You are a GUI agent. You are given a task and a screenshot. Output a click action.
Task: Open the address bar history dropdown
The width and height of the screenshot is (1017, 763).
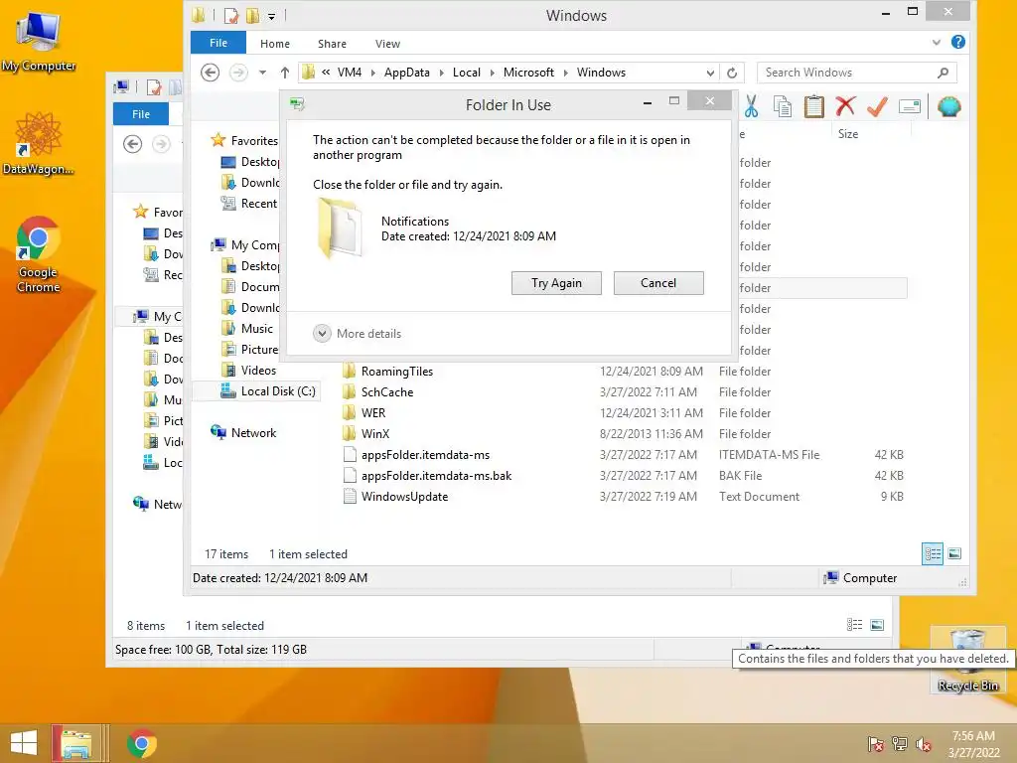(x=710, y=73)
